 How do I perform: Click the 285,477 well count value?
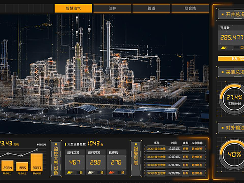pos(232,37)
